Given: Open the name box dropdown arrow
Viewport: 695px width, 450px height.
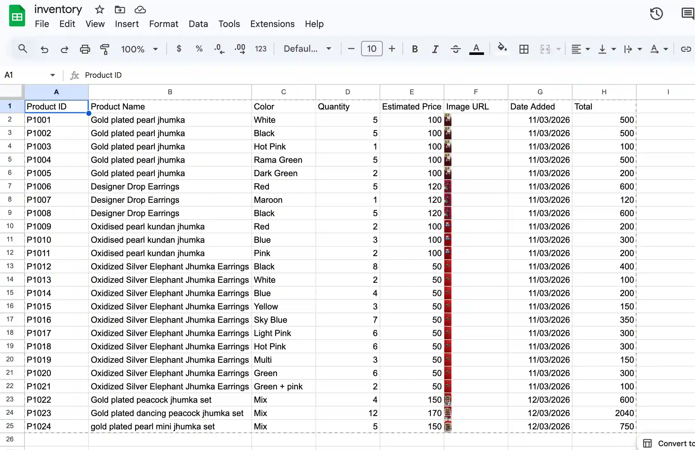Looking at the screenshot, I should click(52, 75).
